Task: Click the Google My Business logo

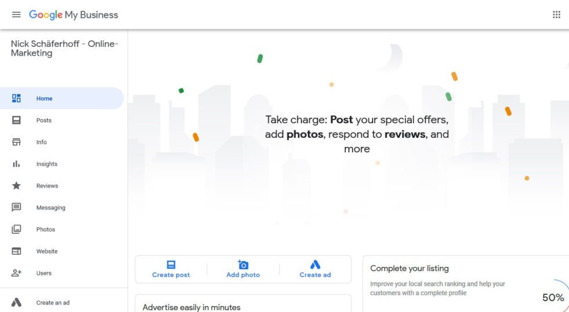Action: (74, 15)
